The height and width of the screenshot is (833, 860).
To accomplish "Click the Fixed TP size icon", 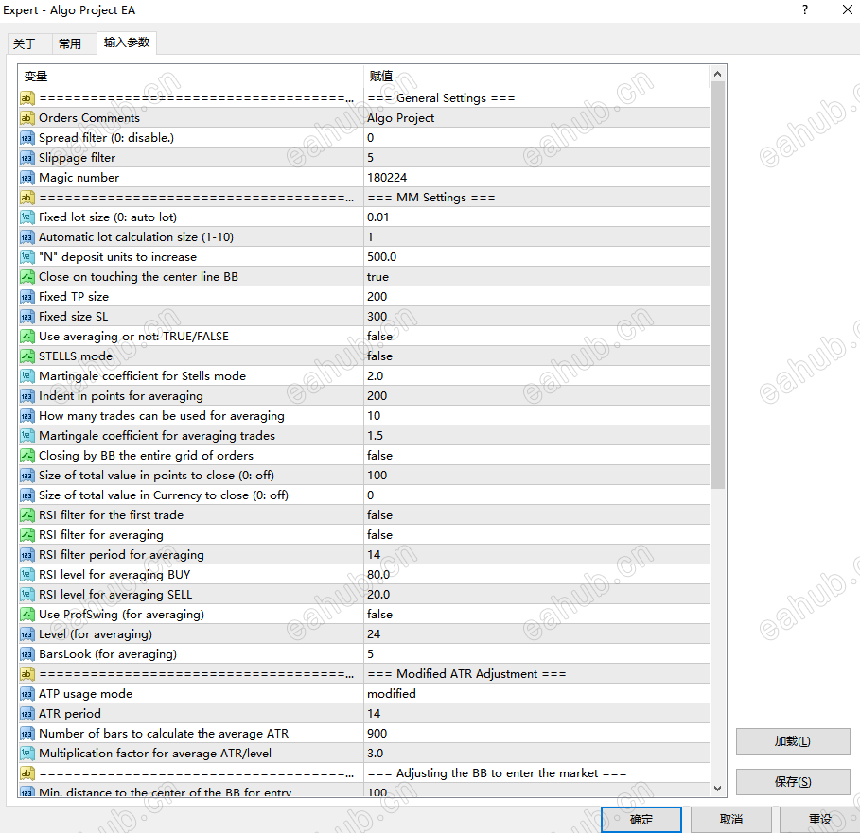I will (x=26, y=297).
